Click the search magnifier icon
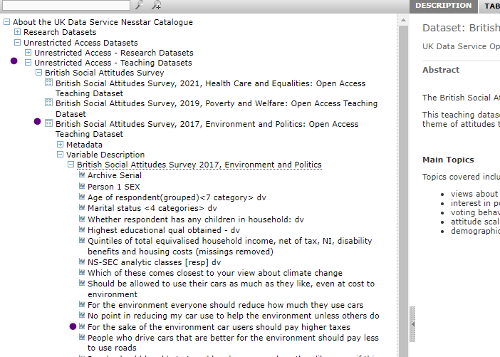This screenshot has width=500, height=357. [140, 5]
